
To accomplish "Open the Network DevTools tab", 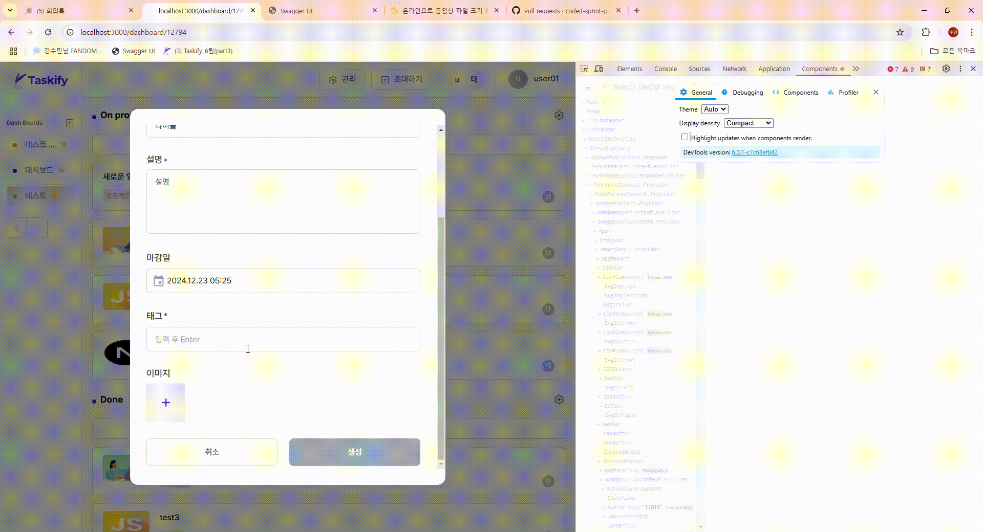I will pos(734,69).
